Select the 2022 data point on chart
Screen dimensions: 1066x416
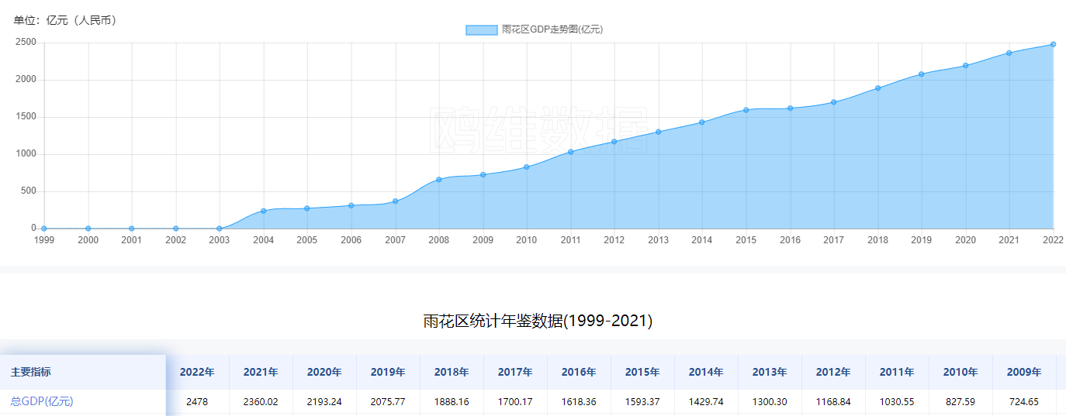click(x=1053, y=44)
